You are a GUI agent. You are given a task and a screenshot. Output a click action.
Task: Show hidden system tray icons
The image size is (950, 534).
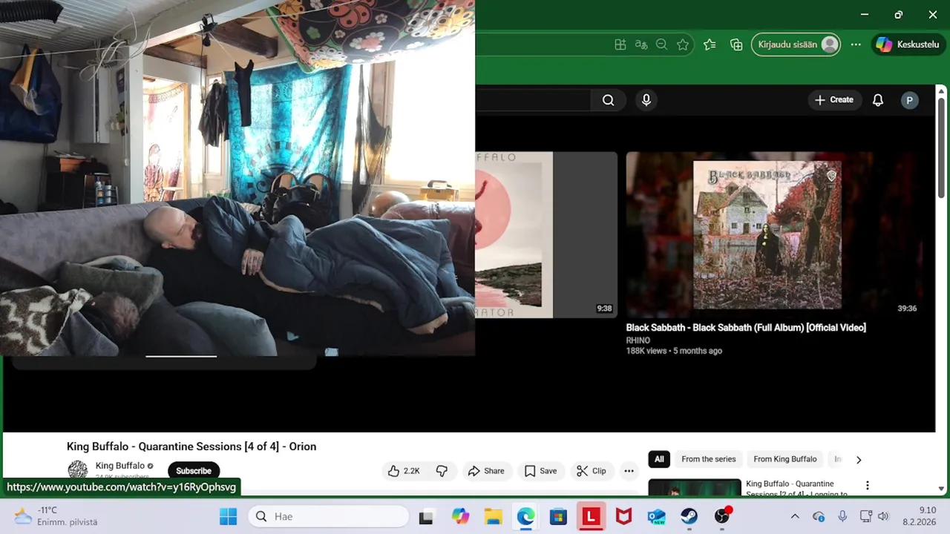pyautogui.click(x=795, y=516)
